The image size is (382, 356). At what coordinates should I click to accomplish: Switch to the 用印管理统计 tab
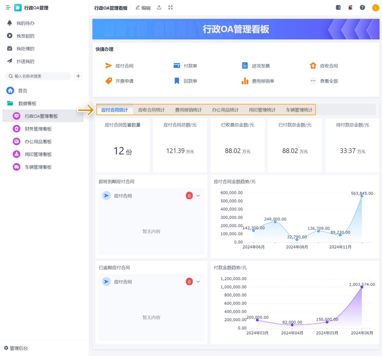262,110
